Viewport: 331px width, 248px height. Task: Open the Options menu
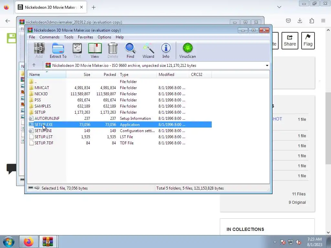pos(104,37)
